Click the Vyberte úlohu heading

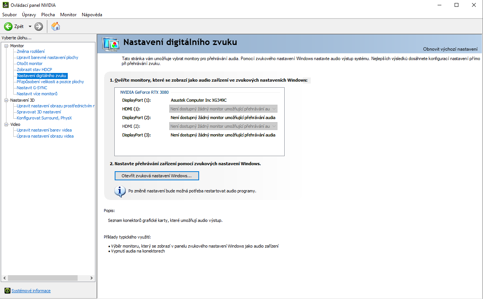(17, 38)
